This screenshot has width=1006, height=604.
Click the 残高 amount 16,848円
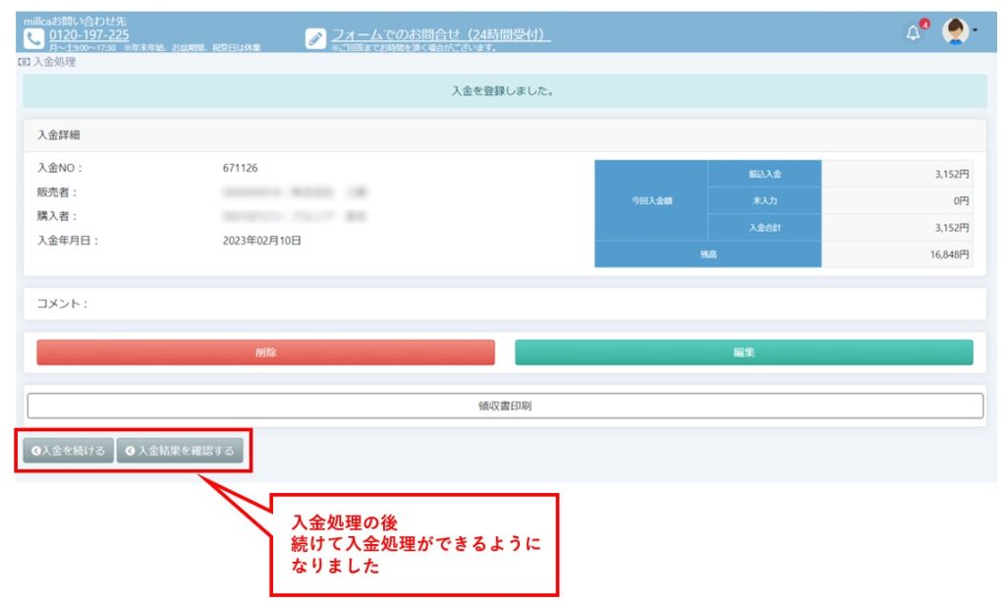pos(951,254)
